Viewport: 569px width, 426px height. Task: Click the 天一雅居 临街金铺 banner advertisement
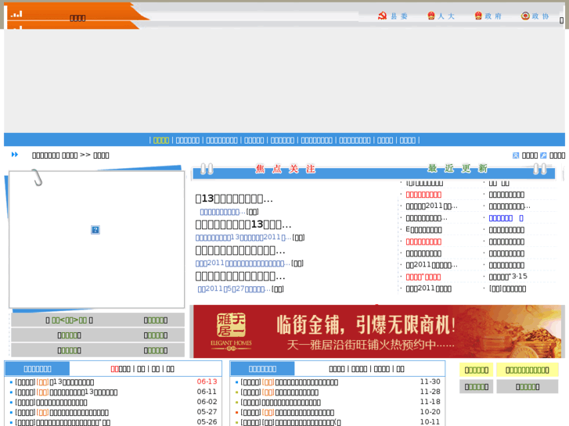(x=377, y=331)
